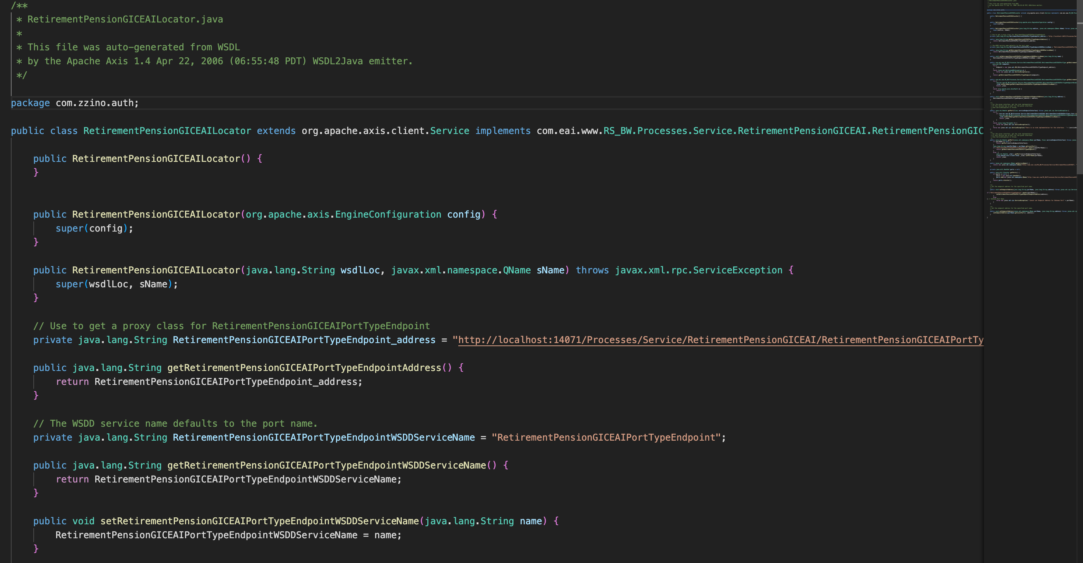Click 'RetirementPensionGICEAIPortTypeEndpoint_address' field declaration
This screenshot has width=1083, height=563.
(x=304, y=340)
